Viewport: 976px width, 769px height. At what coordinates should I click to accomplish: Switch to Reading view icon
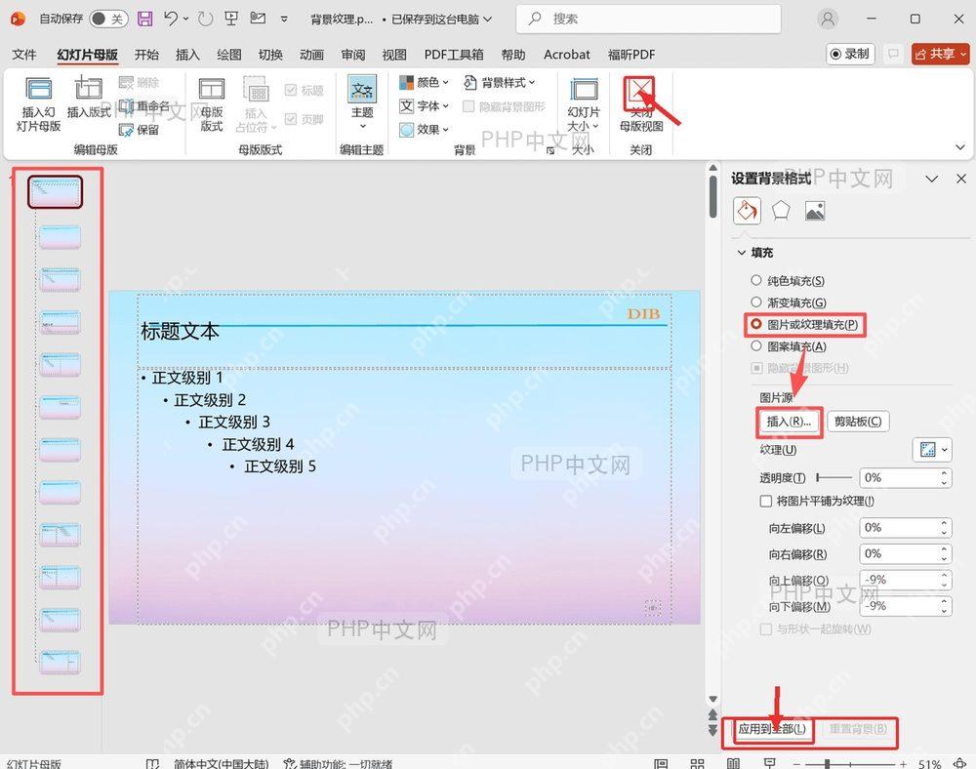click(x=734, y=763)
